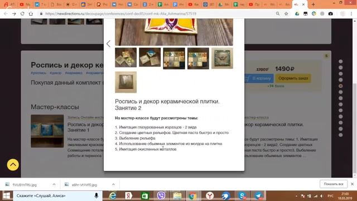Select the second tile thumbnail in popup
This screenshot has width=357, height=201.
[x=150, y=57]
